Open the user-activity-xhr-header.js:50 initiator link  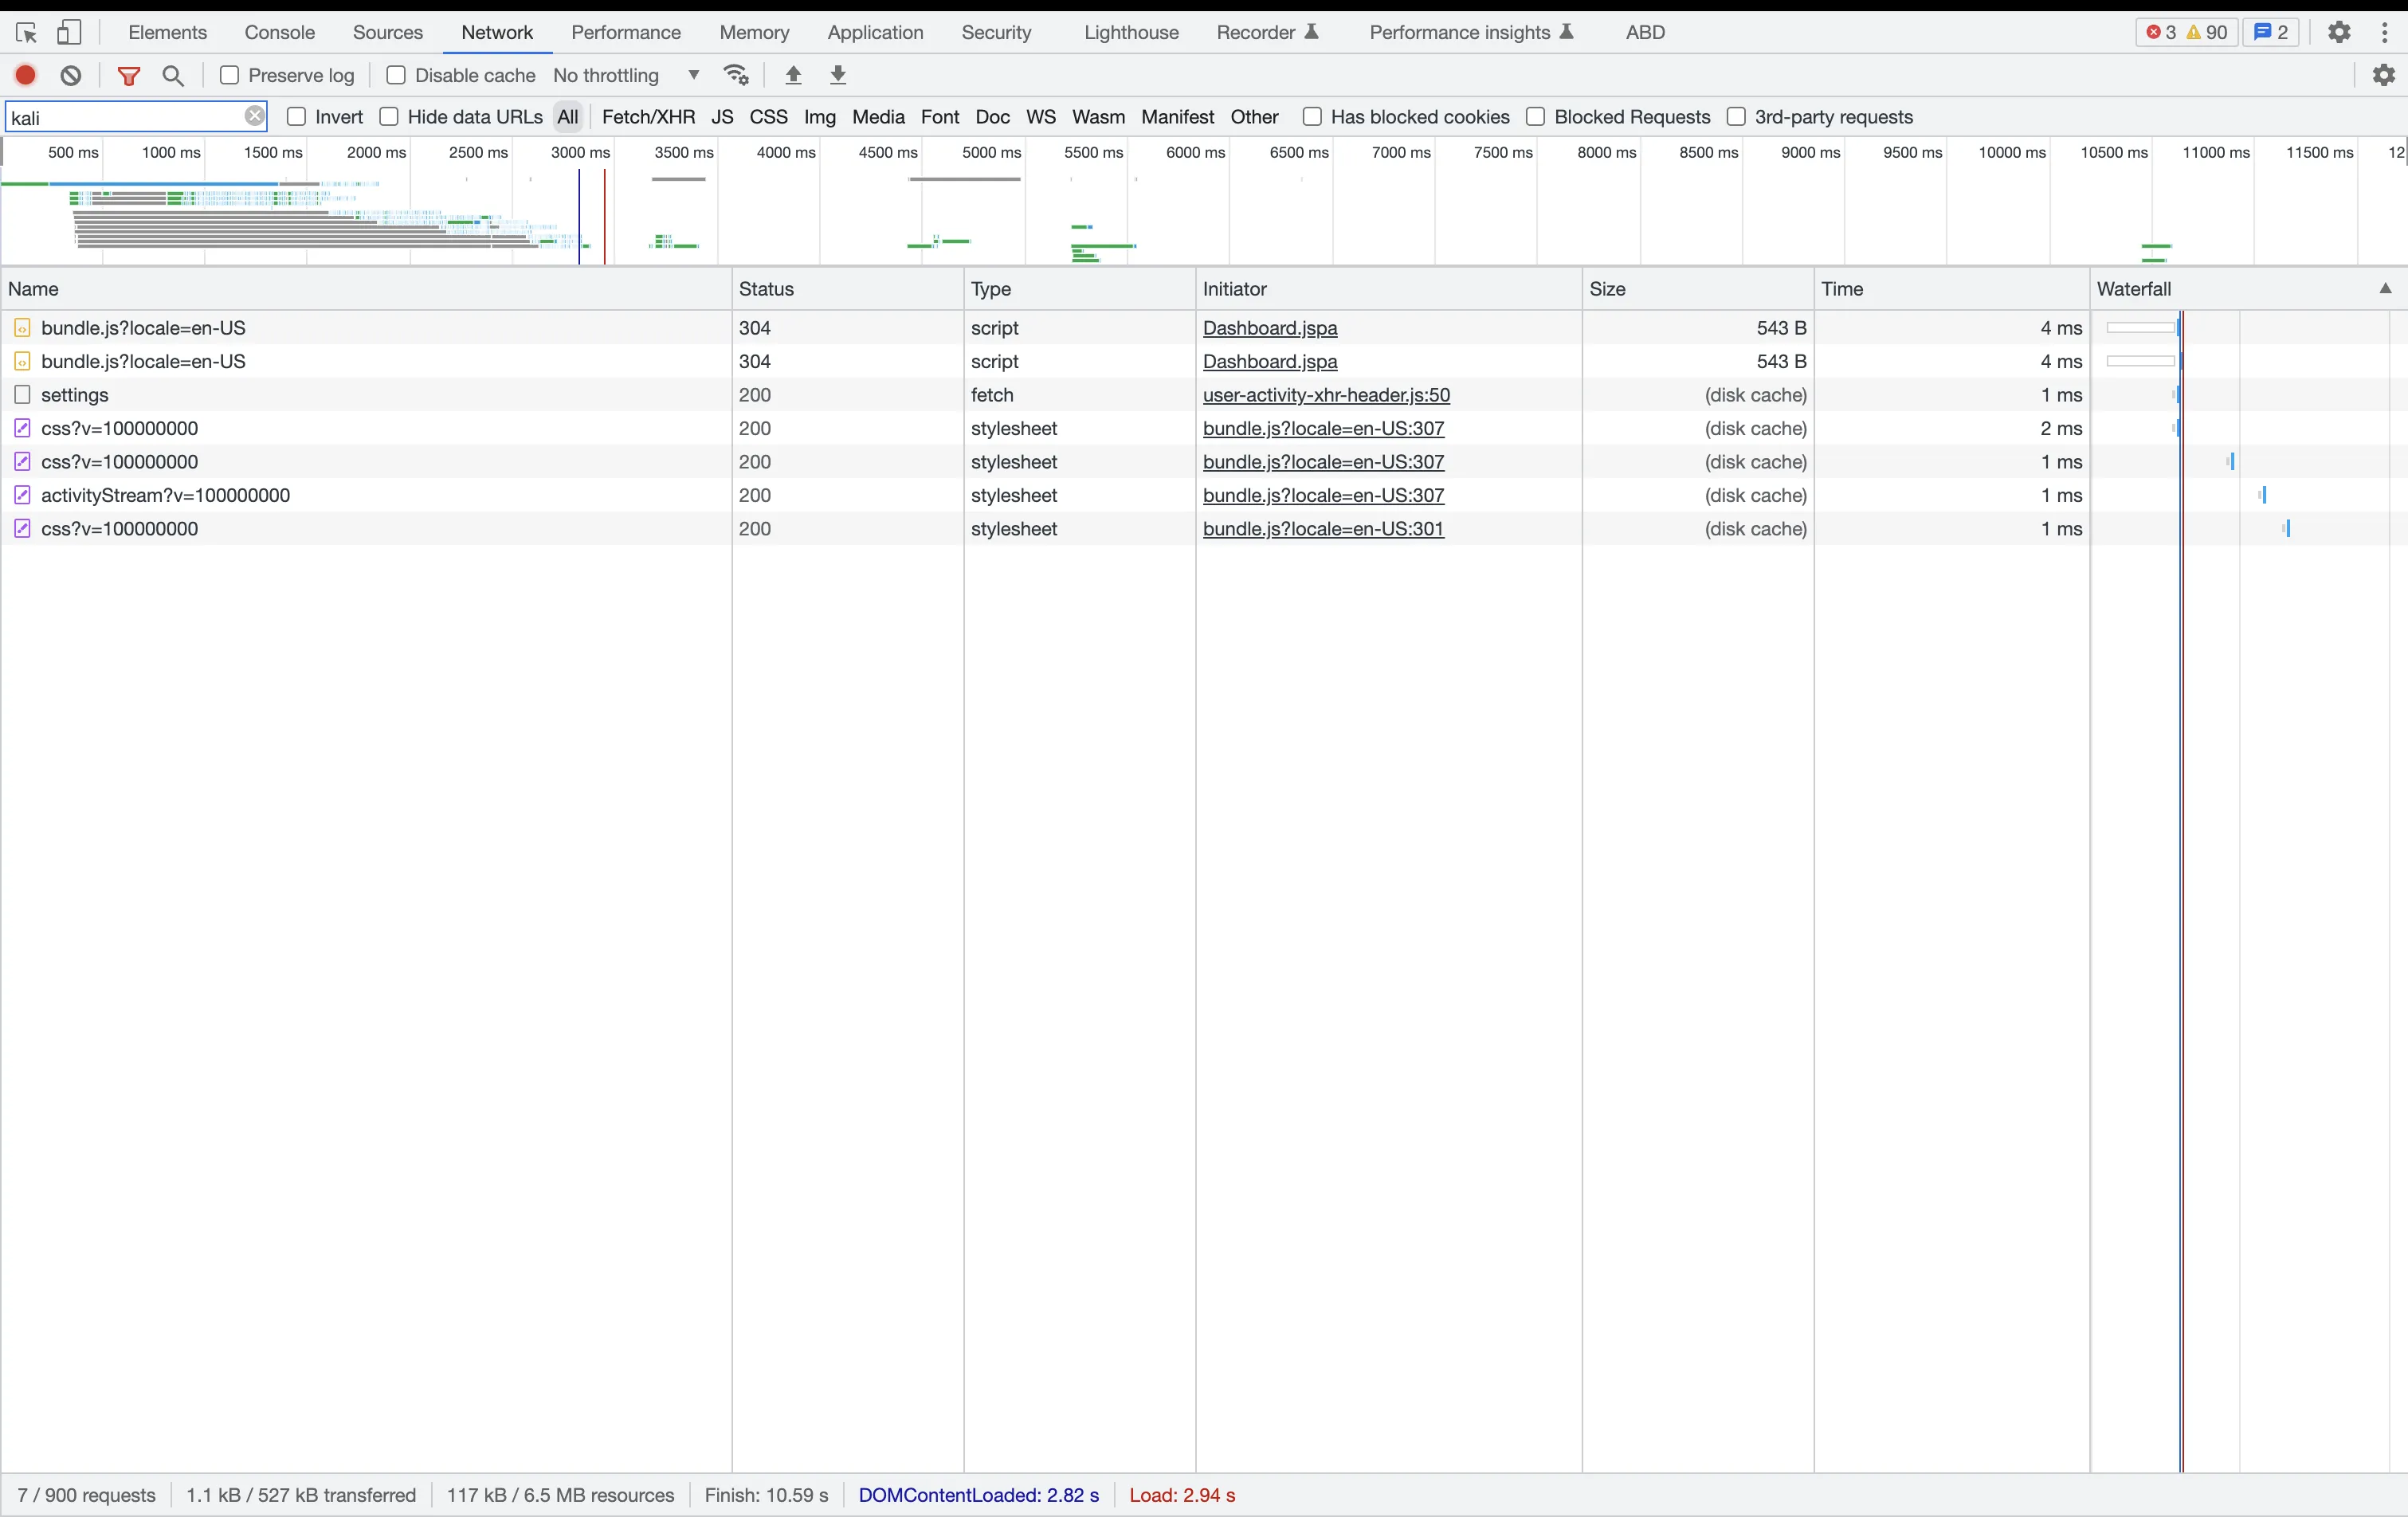[x=1326, y=395]
